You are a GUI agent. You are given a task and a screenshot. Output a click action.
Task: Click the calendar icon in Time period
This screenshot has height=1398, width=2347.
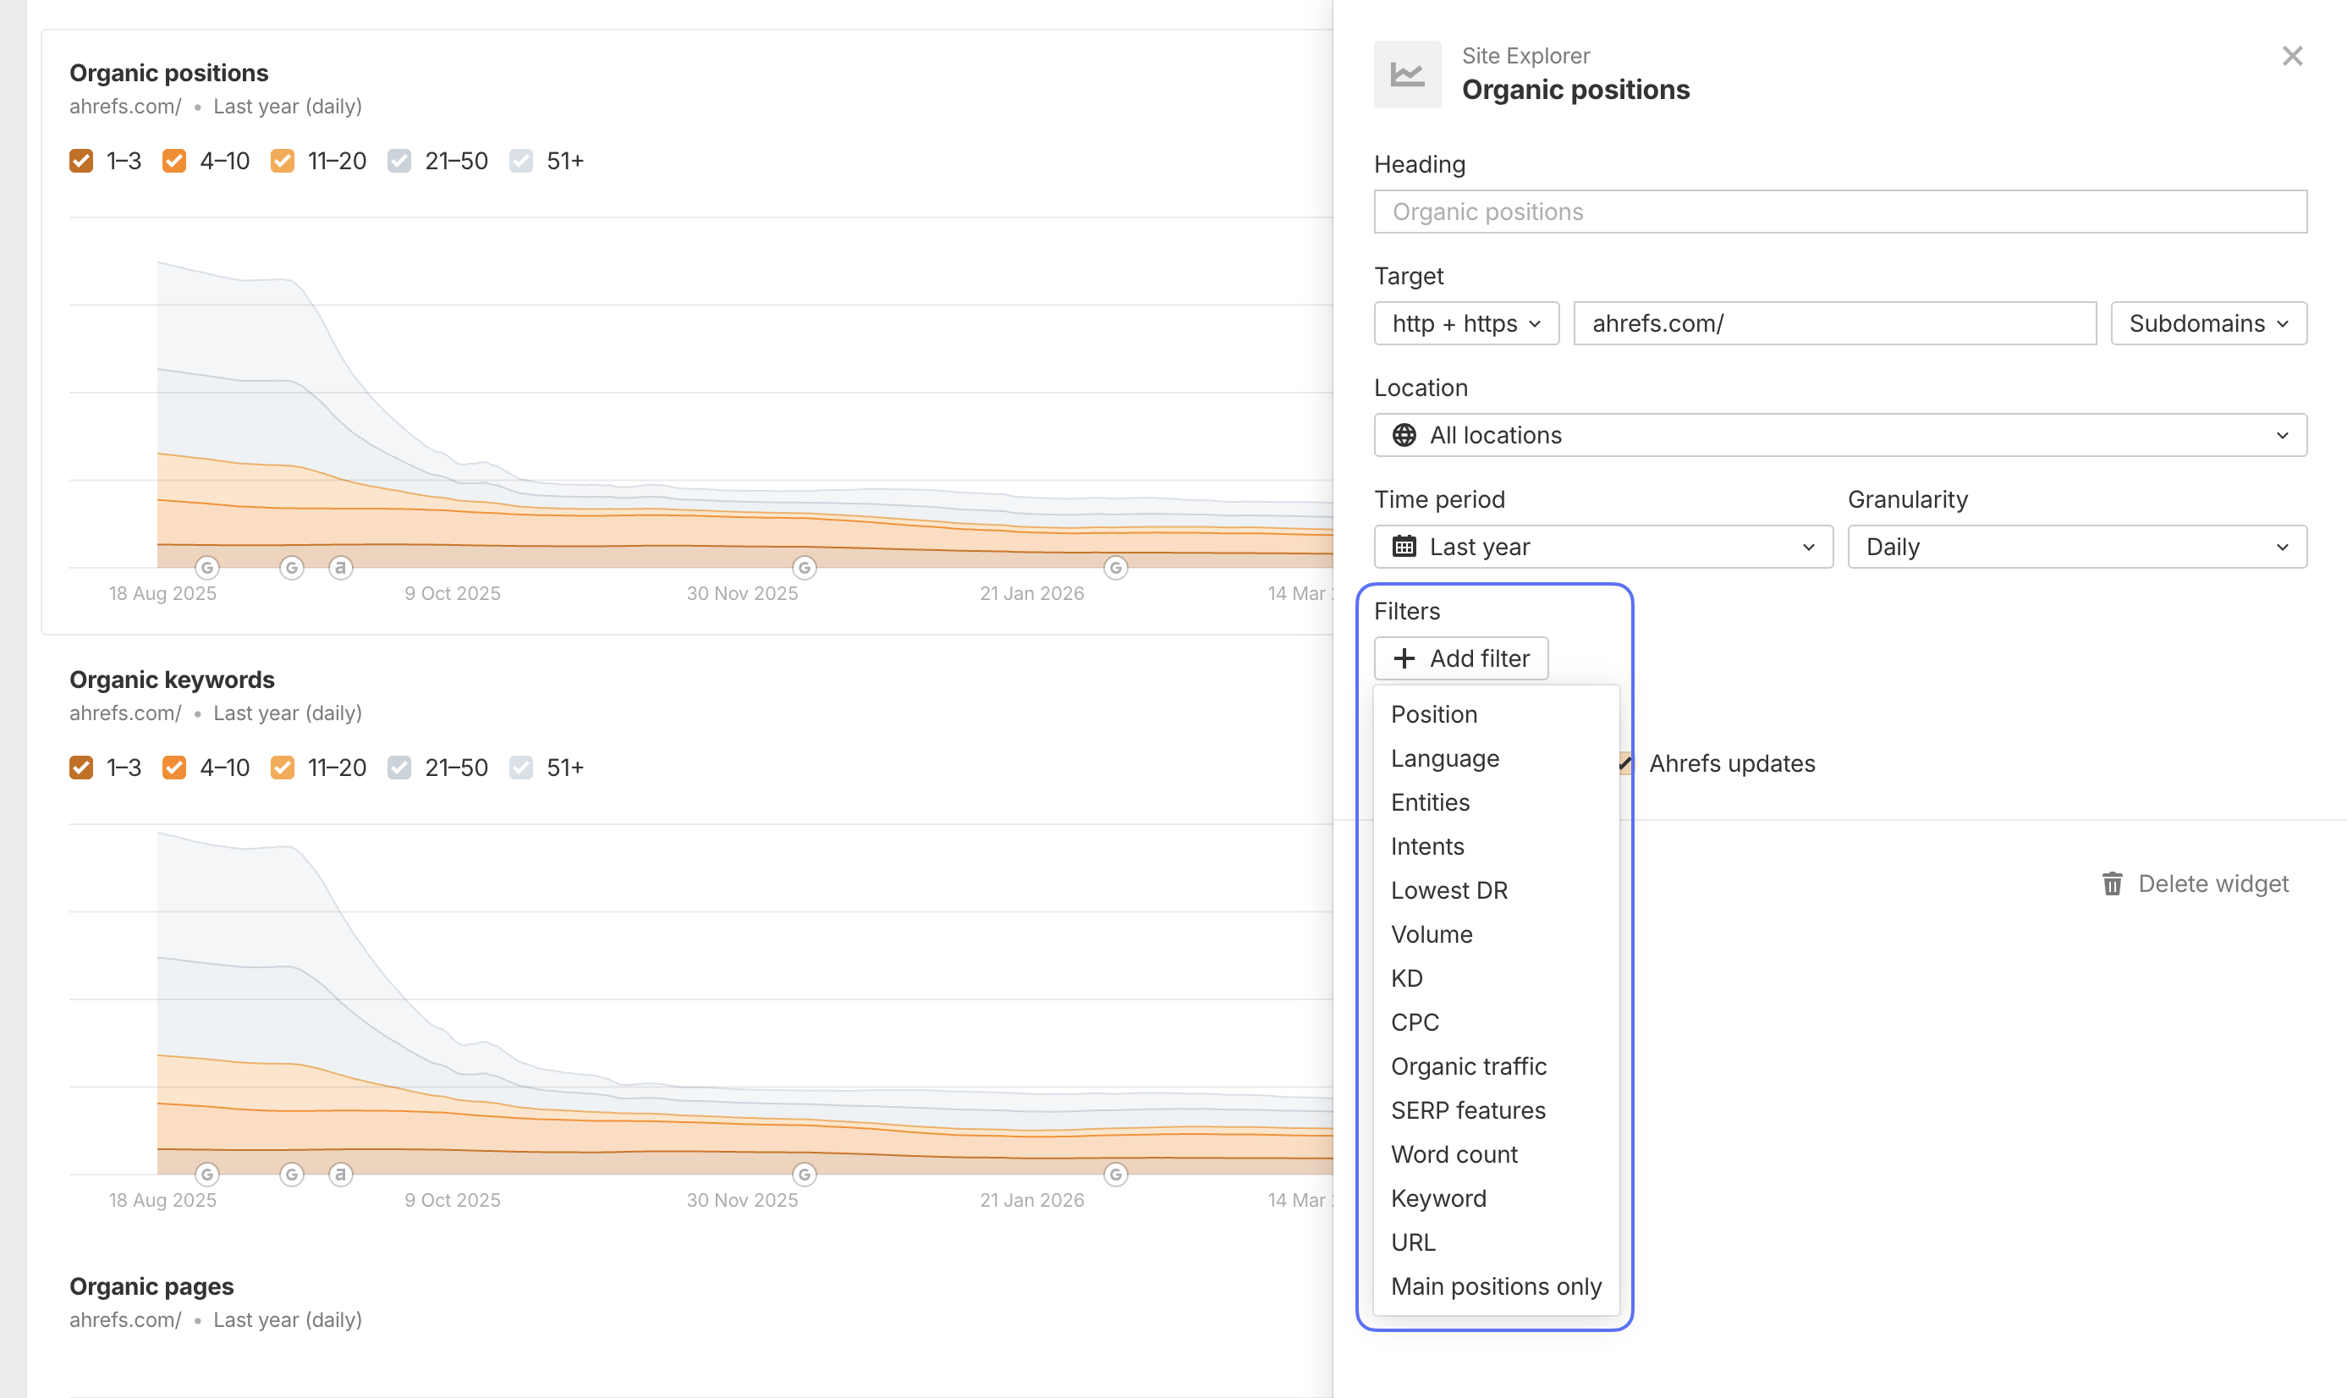coord(1404,547)
